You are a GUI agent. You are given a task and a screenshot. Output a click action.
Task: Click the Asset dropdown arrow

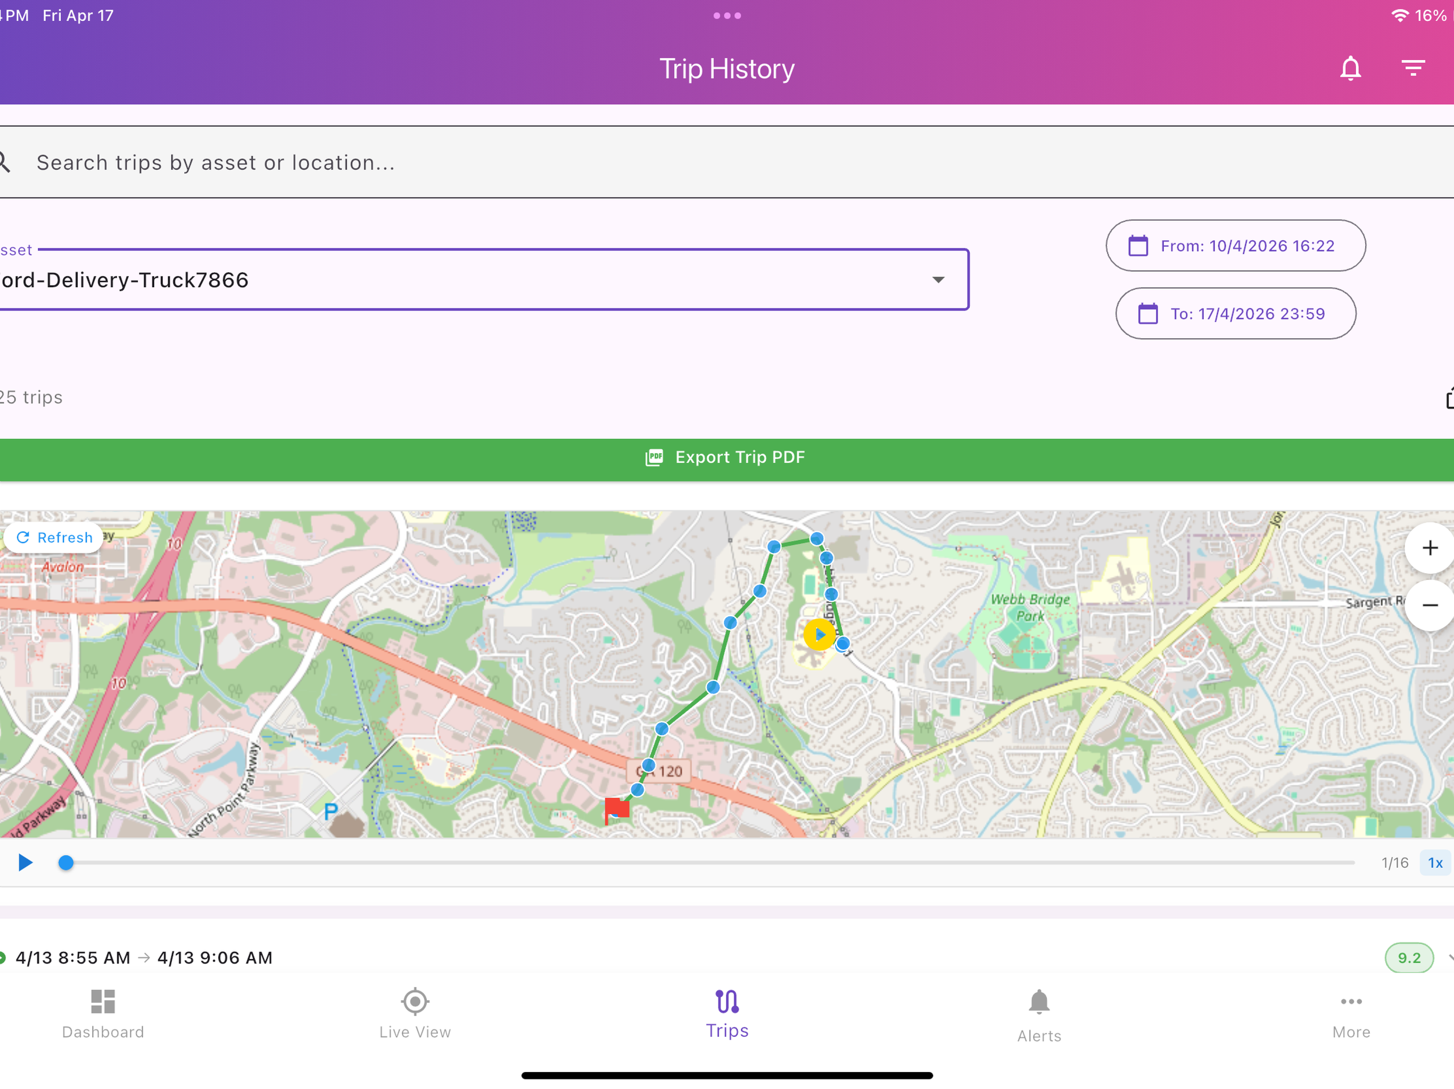click(x=938, y=280)
